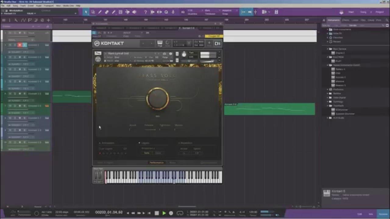Select the Paint pencil tool
390x219 pixels.
point(114,12)
